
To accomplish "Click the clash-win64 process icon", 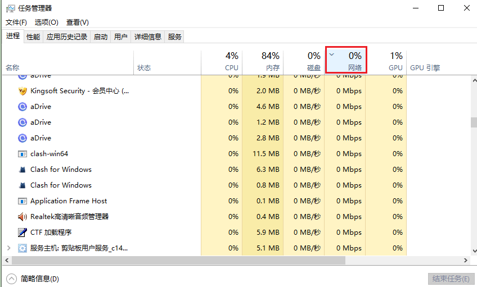I will click(x=22, y=154).
